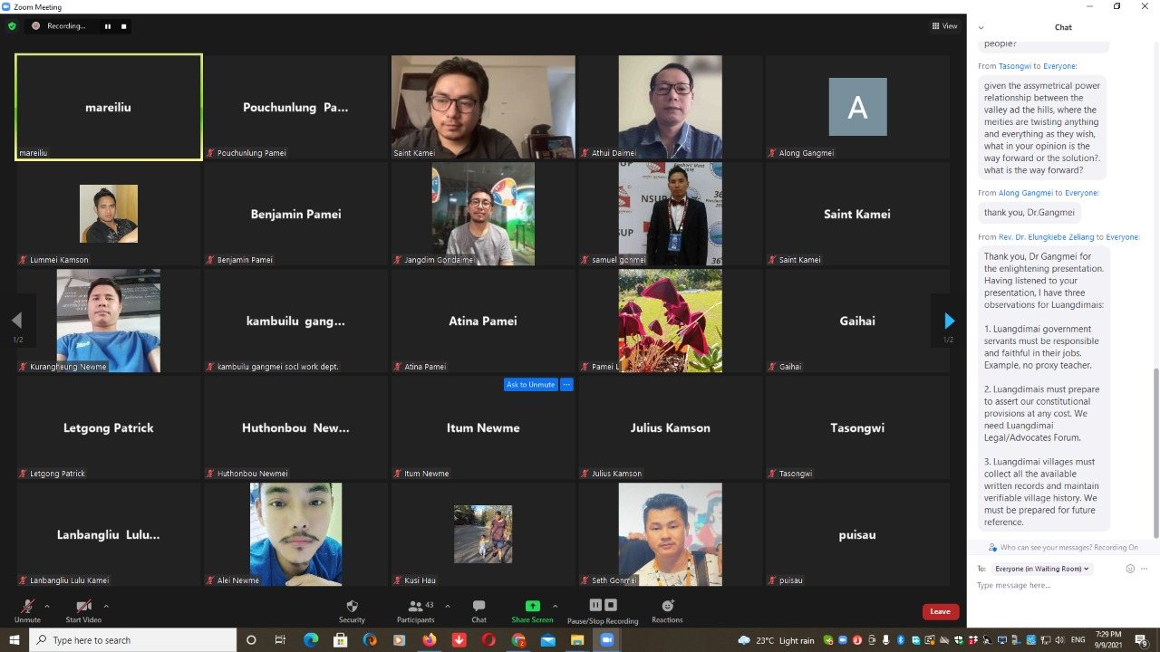Unmute the microphone
The width and height of the screenshot is (1160, 652).
27,610
